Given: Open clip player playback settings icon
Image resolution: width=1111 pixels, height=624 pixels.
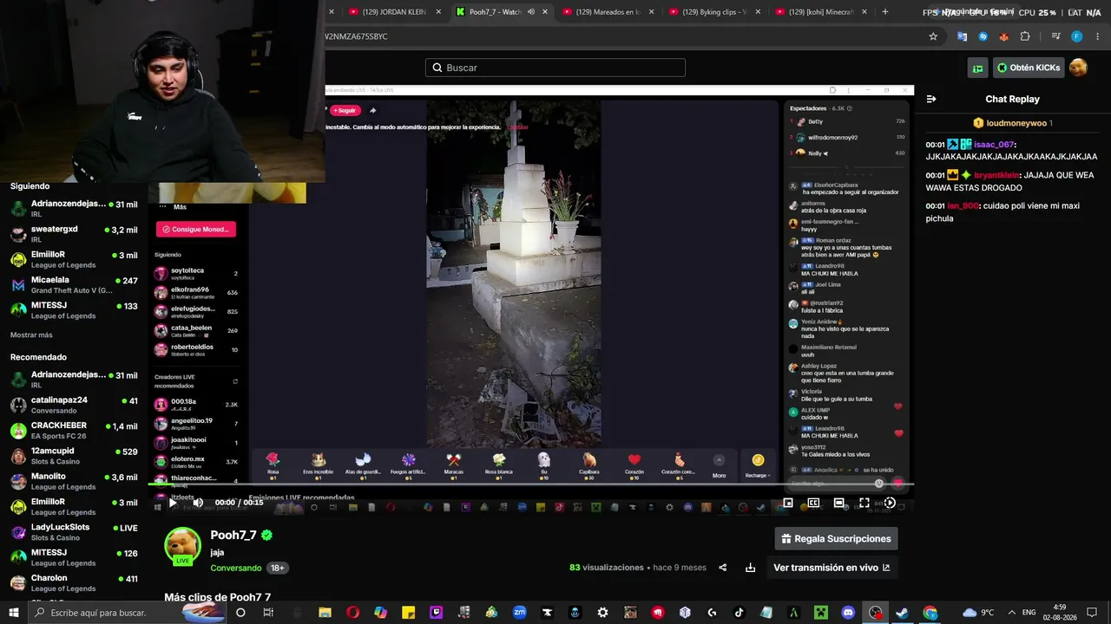Looking at the screenshot, I should tap(890, 503).
